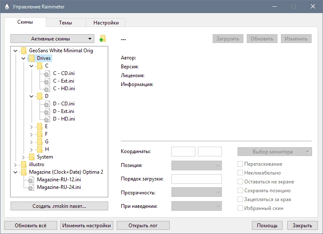Toggle Зацепляться за края checkbox
323x234 pixels.
(x=240, y=199)
